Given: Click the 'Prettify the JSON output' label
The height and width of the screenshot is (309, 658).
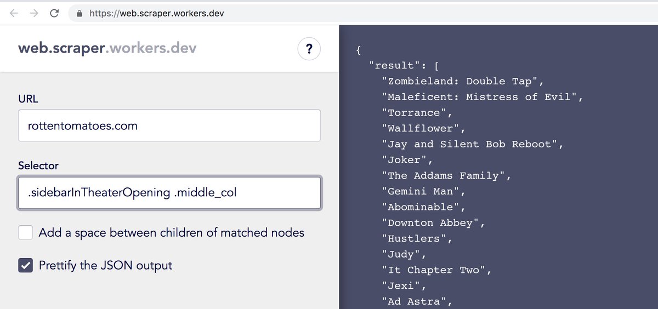Looking at the screenshot, I should pyautogui.click(x=105, y=266).
